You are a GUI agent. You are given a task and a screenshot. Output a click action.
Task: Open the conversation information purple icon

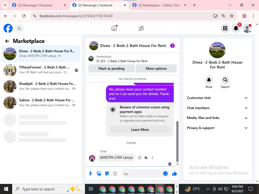click(x=172, y=46)
